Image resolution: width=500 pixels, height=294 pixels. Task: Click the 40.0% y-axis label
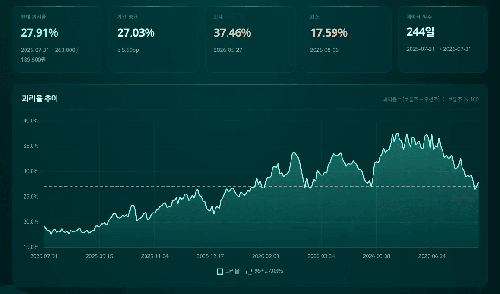coord(31,120)
